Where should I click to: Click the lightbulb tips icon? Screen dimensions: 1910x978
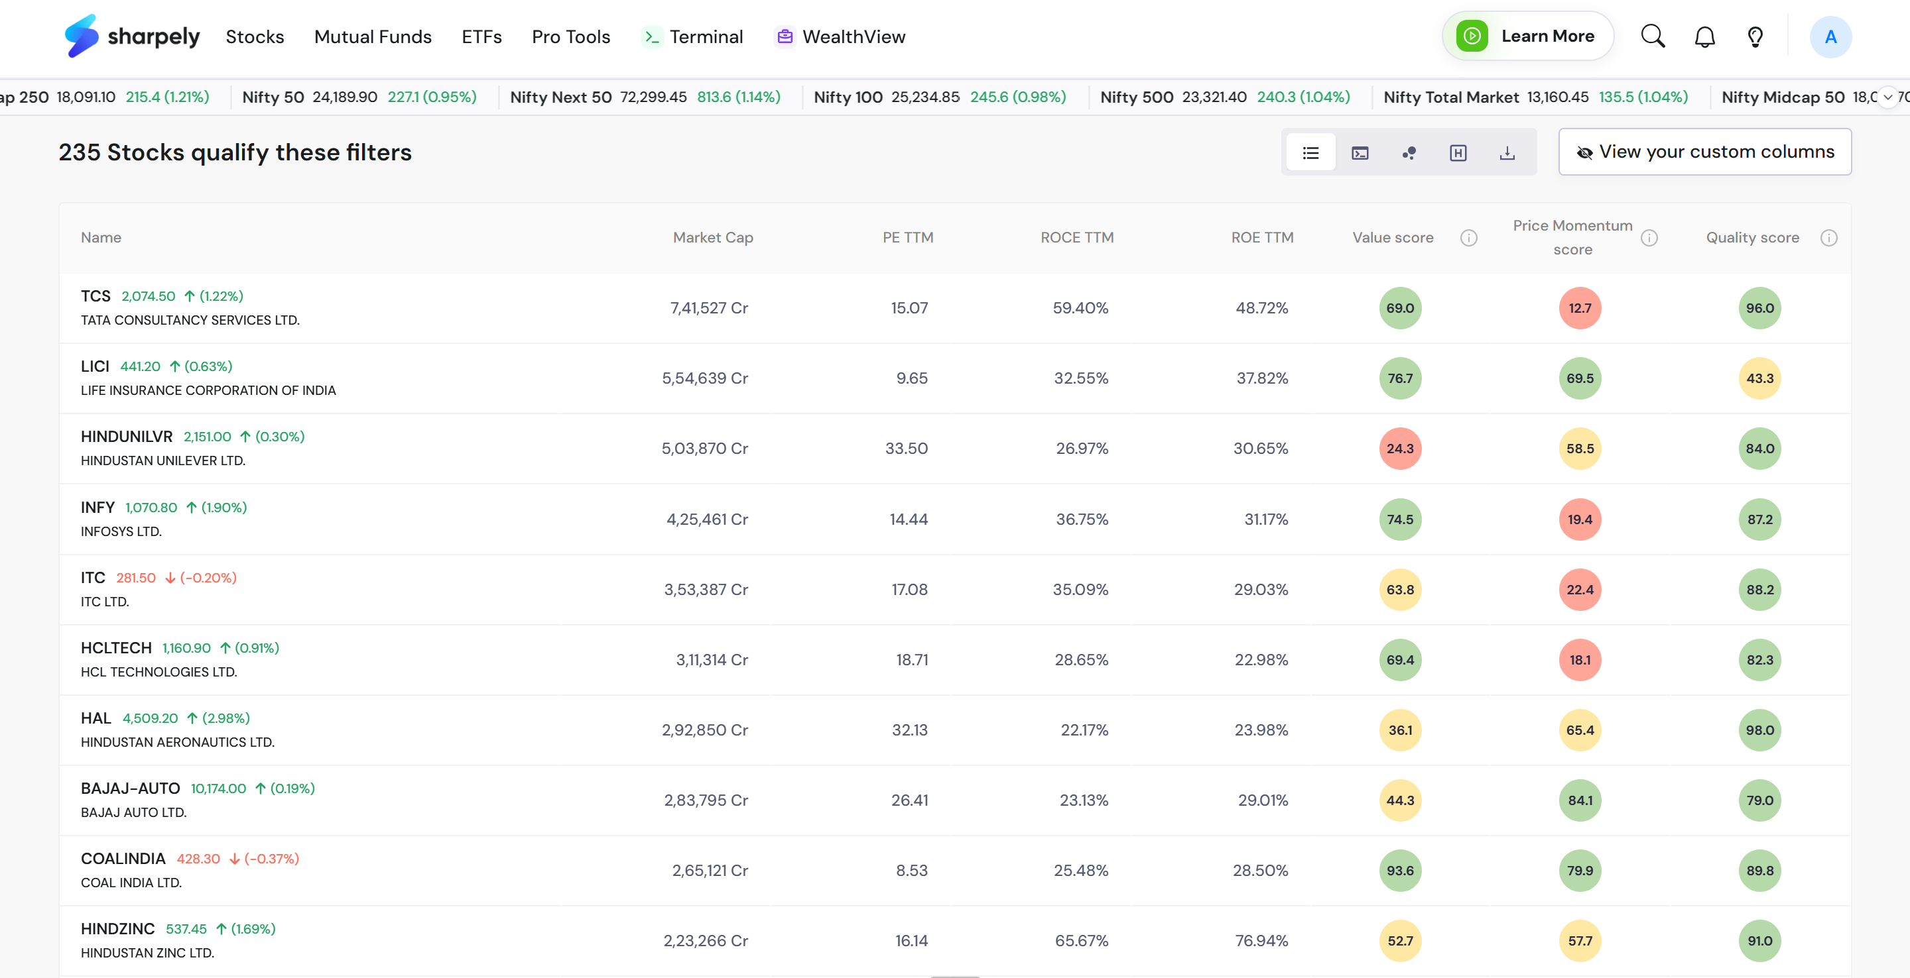[x=1755, y=36]
